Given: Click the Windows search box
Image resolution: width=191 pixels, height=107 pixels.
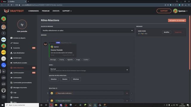Looking at the screenshot, I should click(22, 105).
